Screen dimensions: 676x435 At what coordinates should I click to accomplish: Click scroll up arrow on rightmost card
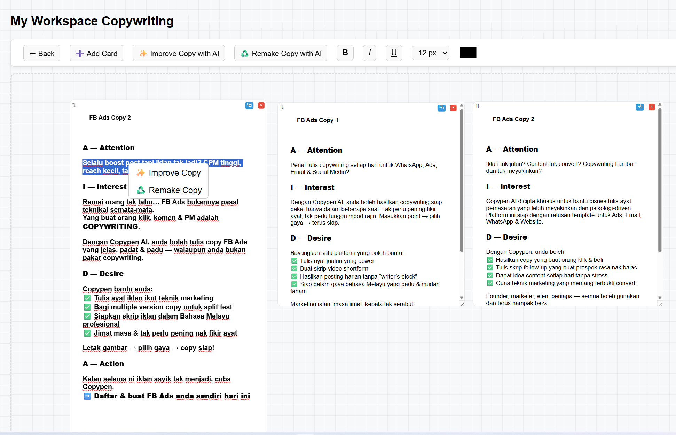coord(660,104)
